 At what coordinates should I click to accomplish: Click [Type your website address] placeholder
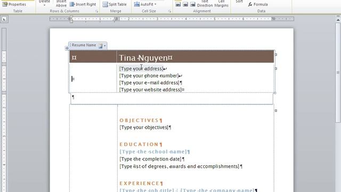(150, 90)
